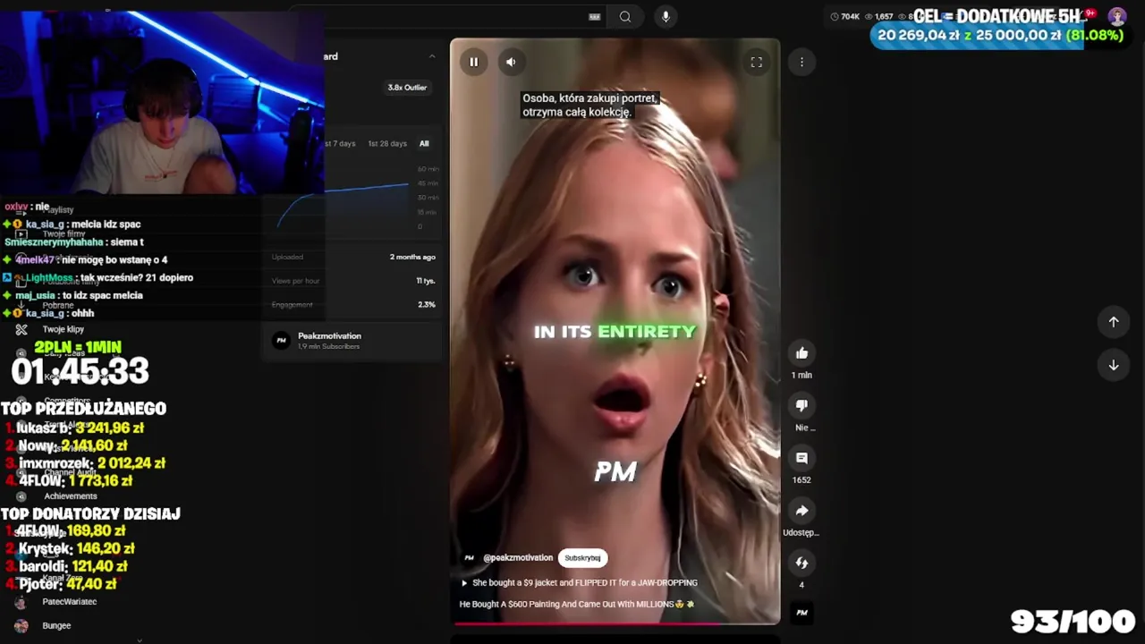The width and height of the screenshot is (1145, 644).
Task: Click the Peakzmotivation PM avatar in the card
Action: [281, 341]
